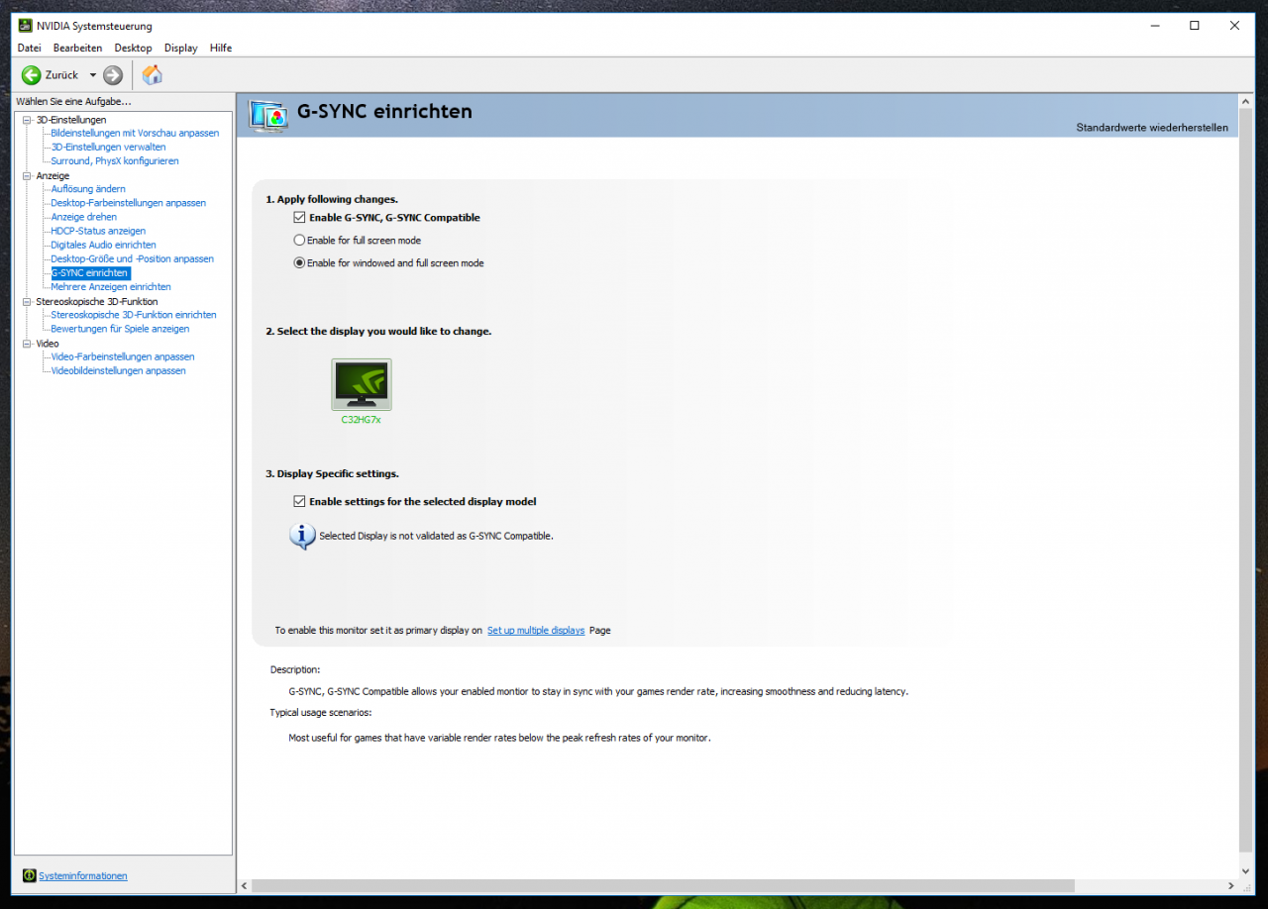Open Stereoskopische 3D-Funktion einrichten
The image size is (1268, 909).
pos(134,315)
